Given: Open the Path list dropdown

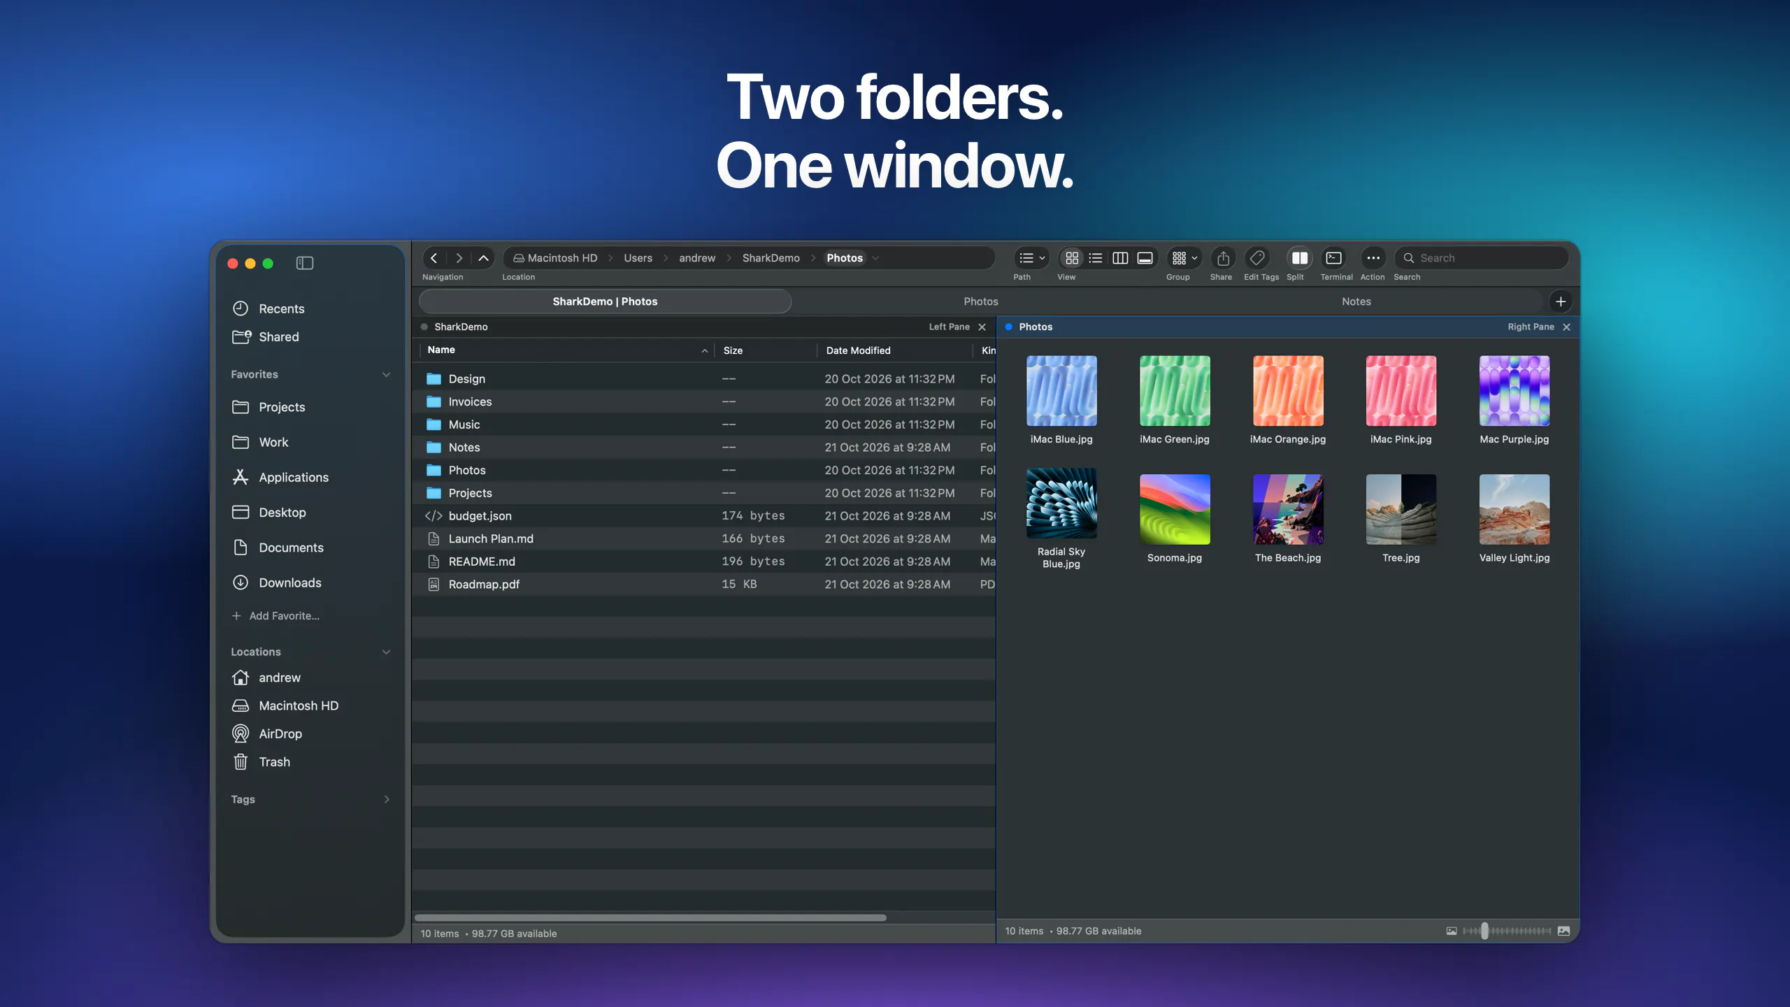Looking at the screenshot, I should [1031, 258].
